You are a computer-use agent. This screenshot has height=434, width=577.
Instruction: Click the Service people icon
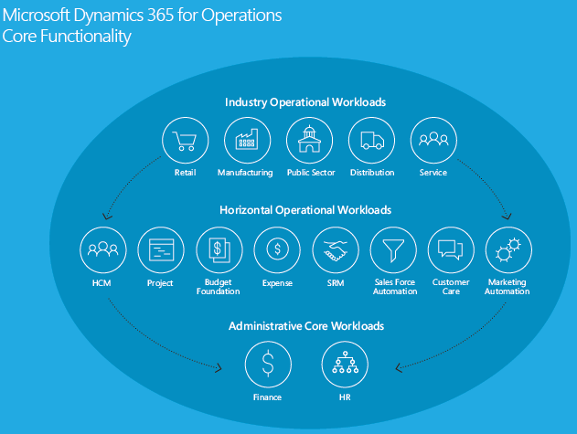click(433, 140)
